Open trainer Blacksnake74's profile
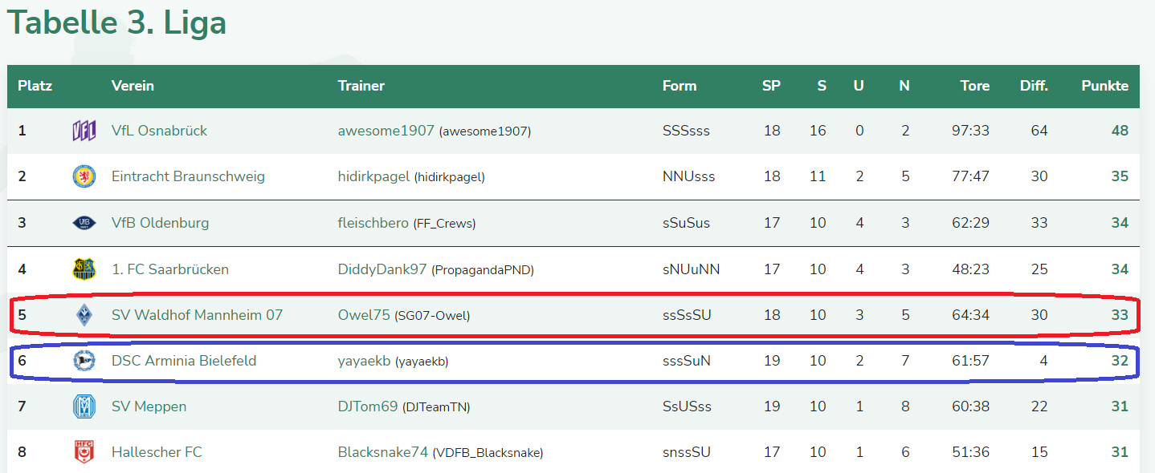This screenshot has width=1155, height=473. [x=382, y=453]
